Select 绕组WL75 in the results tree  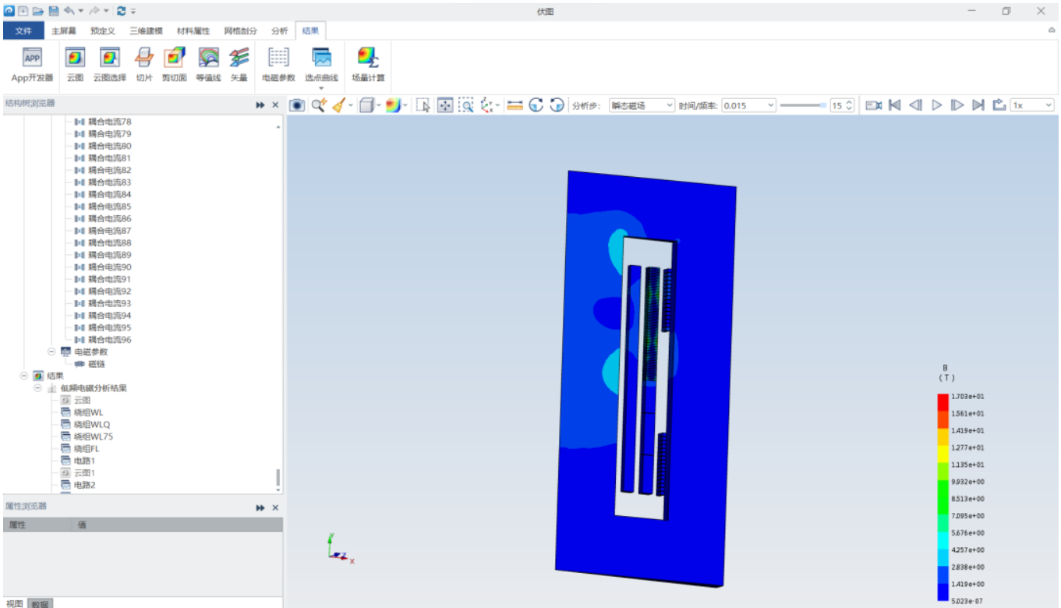click(93, 437)
